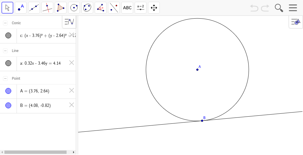Click the Point group label
The image size is (303, 155).
click(x=16, y=79)
